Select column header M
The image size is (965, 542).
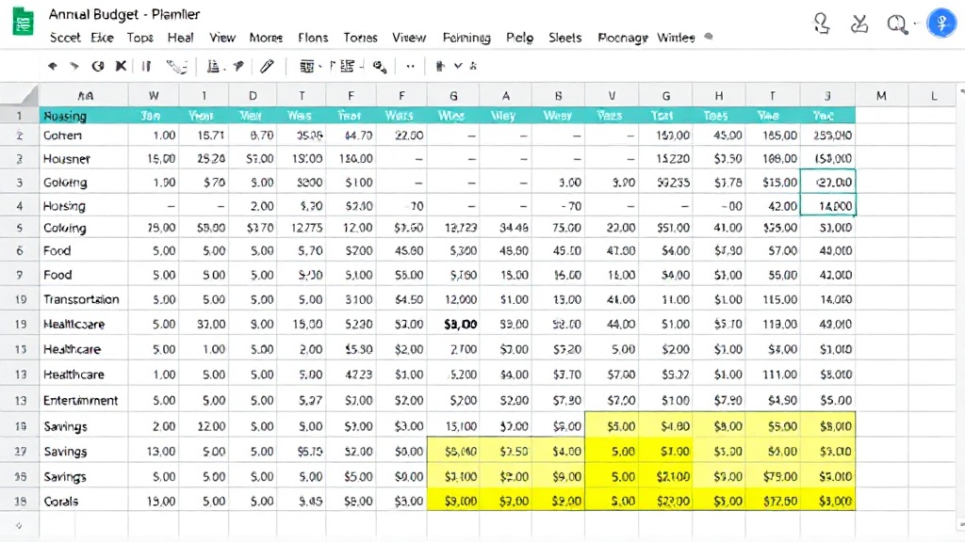[x=881, y=95]
